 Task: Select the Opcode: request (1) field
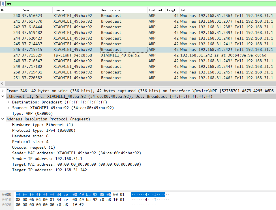tap(33, 147)
